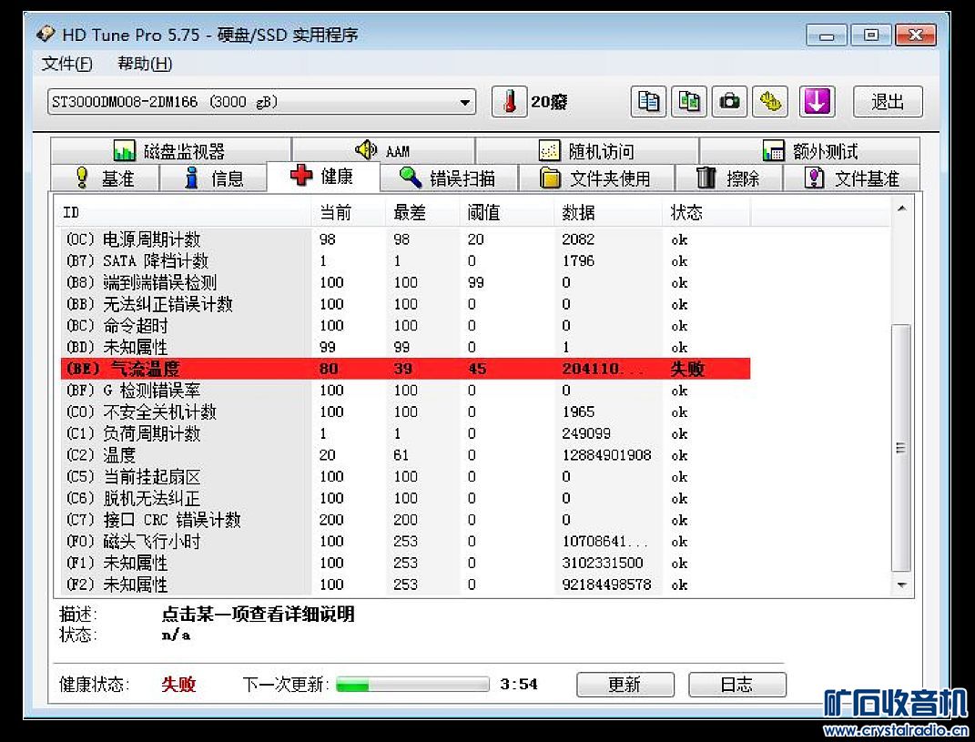Select the (C2) 温度 row
This screenshot has width=975, height=742.
pyautogui.click(x=405, y=454)
